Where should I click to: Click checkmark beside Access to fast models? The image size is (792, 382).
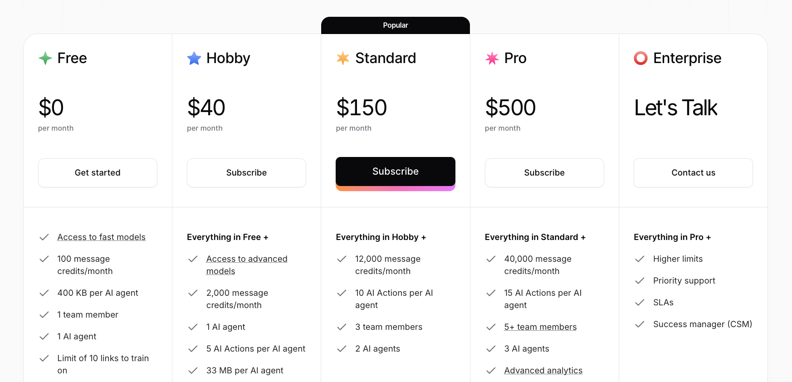click(44, 237)
